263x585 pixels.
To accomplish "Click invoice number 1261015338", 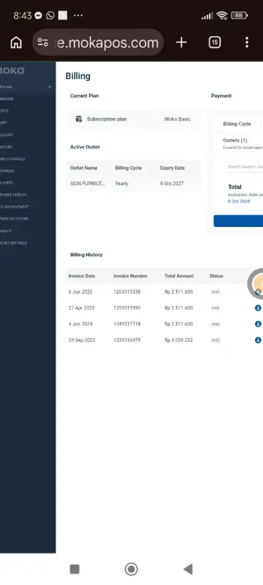I will (x=127, y=292).
